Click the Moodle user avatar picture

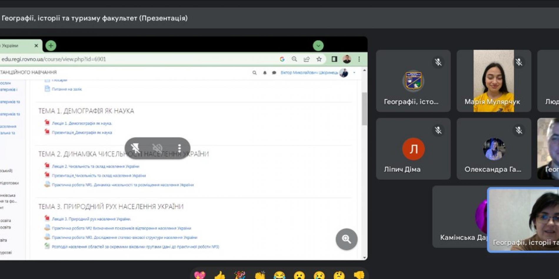point(344,73)
